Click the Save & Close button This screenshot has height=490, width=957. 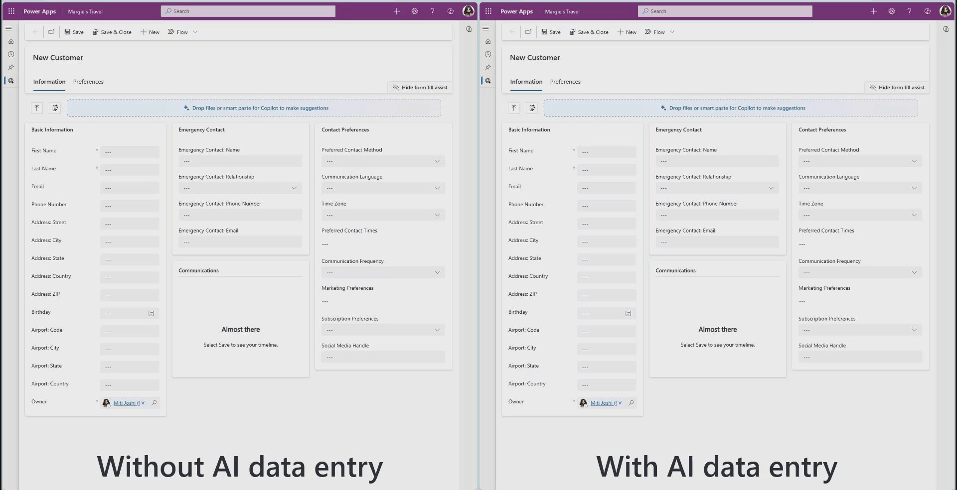112,32
